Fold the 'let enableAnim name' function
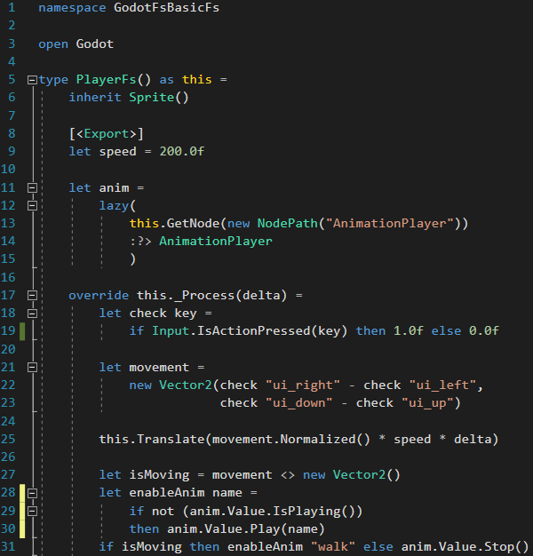The height and width of the screenshot is (556, 533). tap(32, 492)
